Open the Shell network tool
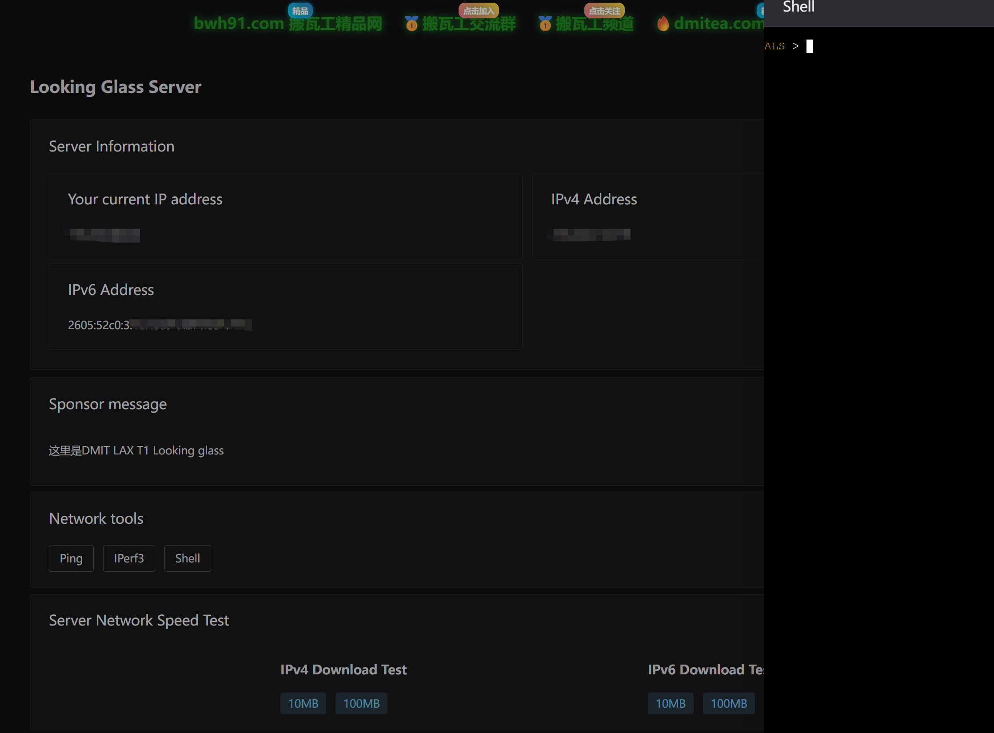994x733 pixels. [x=188, y=558]
